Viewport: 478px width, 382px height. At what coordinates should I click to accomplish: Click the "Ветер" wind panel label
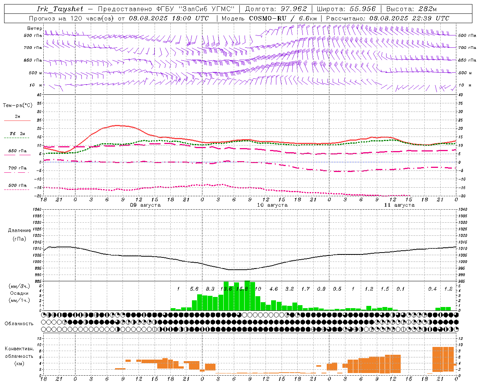pyautogui.click(x=35, y=28)
